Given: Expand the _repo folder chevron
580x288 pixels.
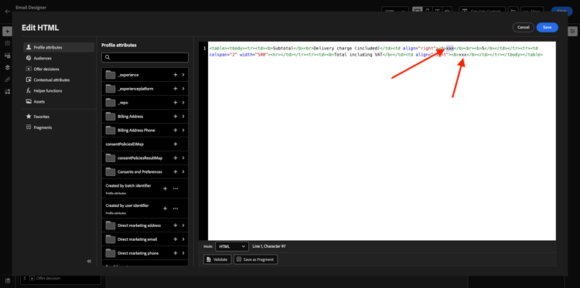Looking at the screenshot, I should tap(183, 103).
